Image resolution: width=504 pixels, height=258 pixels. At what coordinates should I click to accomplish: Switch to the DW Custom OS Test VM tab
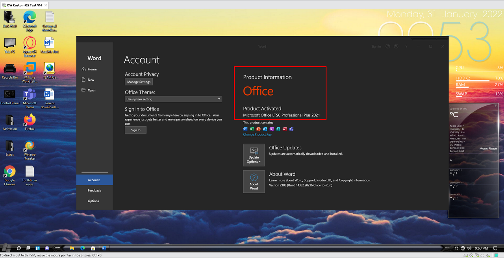(x=24, y=5)
